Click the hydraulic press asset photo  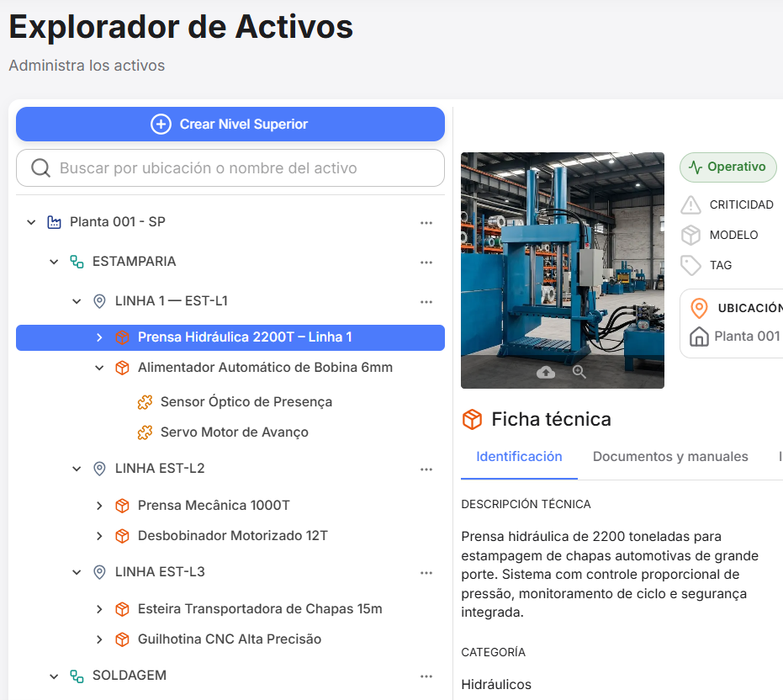tap(563, 270)
